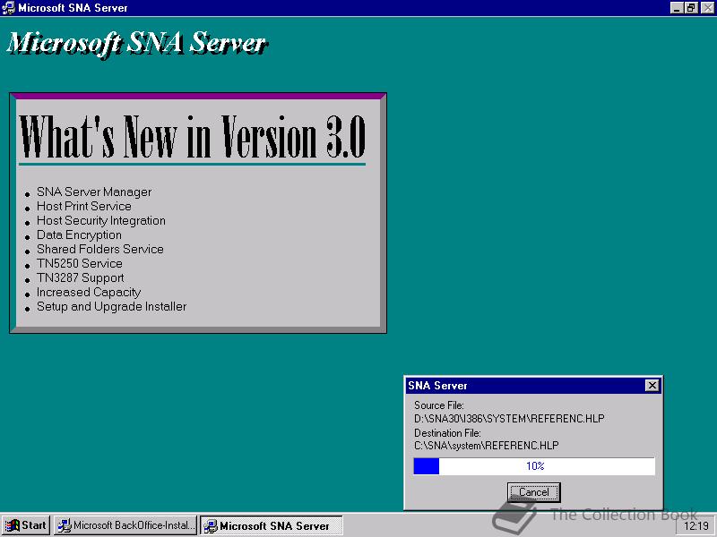Click the 10% file copy progress bar
This screenshot has height=537, width=717.
pos(534,466)
